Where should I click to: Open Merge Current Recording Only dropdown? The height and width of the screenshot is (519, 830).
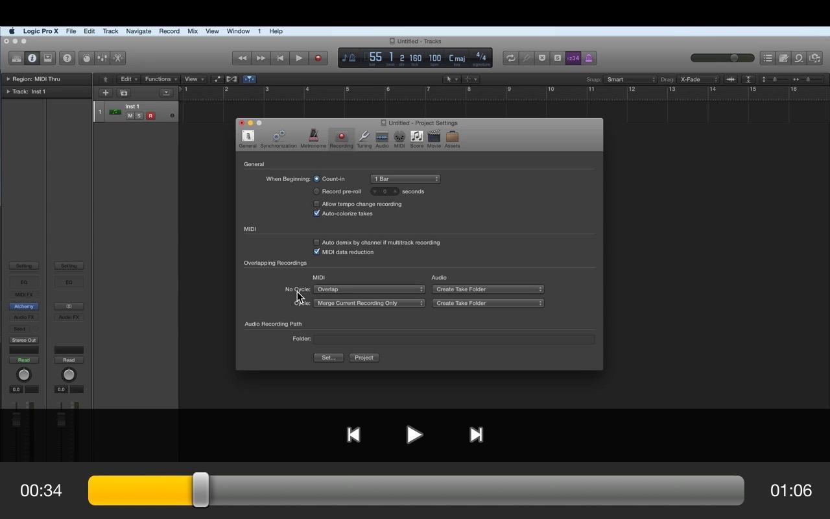point(369,303)
